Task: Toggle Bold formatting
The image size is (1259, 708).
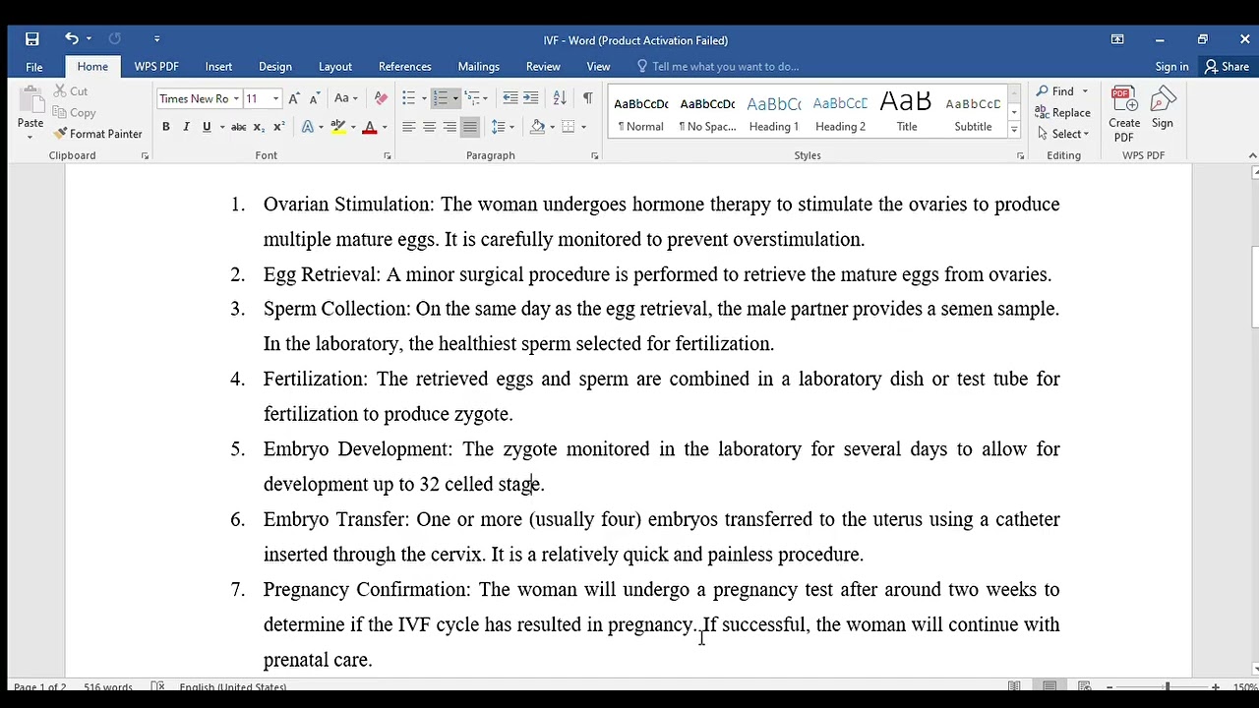Action: pos(166,127)
